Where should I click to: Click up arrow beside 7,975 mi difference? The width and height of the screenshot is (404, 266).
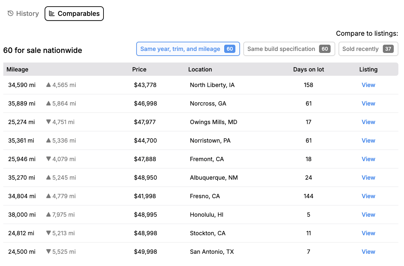(x=49, y=215)
